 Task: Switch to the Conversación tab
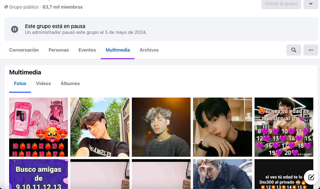coord(24,50)
